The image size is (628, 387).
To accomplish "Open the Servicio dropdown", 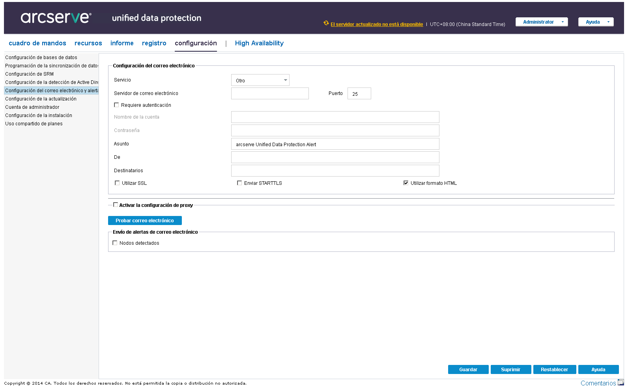I will click(x=260, y=80).
